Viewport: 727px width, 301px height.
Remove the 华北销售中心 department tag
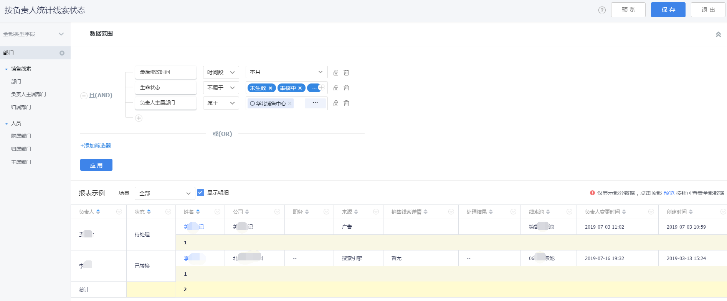290,103
